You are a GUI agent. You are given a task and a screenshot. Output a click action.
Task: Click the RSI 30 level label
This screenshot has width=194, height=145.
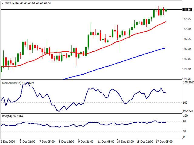[x=184, y=131]
